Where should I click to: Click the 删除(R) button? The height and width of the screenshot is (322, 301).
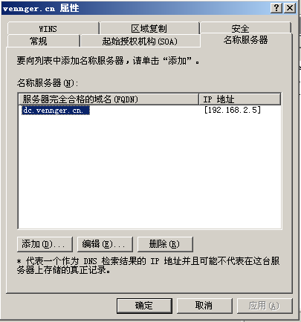165,244
